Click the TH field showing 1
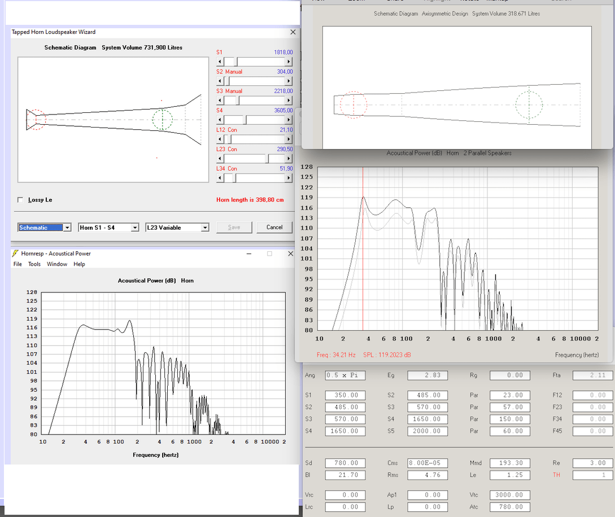The height and width of the screenshot is (517, 615). [592, 475]
